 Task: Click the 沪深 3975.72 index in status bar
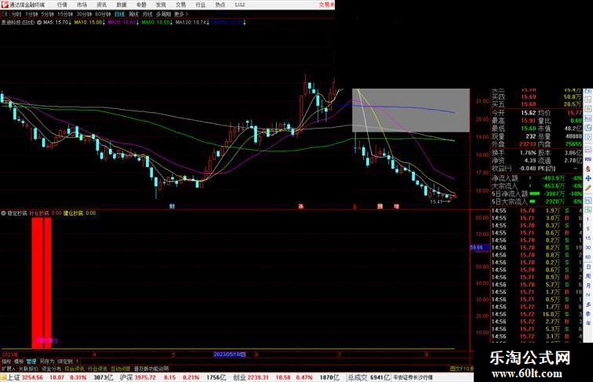point(137,377)
